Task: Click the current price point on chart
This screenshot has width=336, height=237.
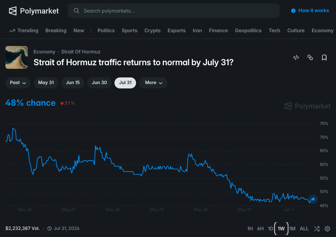Action: [x=313, y=199]
